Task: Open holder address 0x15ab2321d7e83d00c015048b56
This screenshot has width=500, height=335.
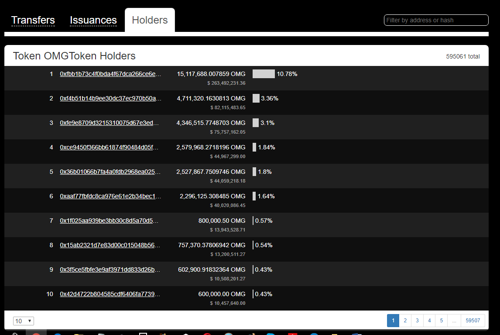Action: (x=110, y=245)
